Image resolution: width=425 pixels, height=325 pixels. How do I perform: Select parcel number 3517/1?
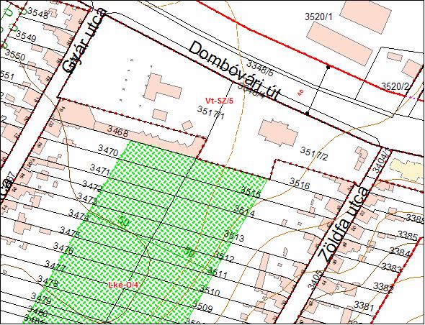tap(211, 113)
